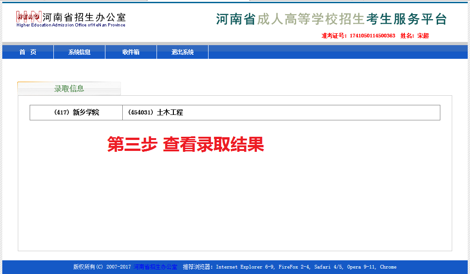Click Internet Explorer 6-9 in footer
The height and width of the screenshot is (274, 470).
tap(245, 267)
